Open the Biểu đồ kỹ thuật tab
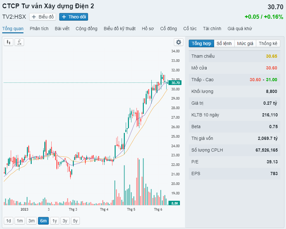The width and height of the screenshot is (286, 229). (120, 29)
